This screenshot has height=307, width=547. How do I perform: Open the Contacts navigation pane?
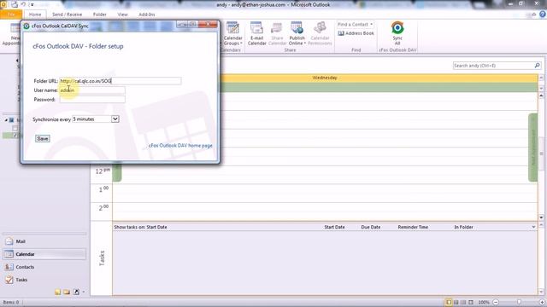coord(44,267)
